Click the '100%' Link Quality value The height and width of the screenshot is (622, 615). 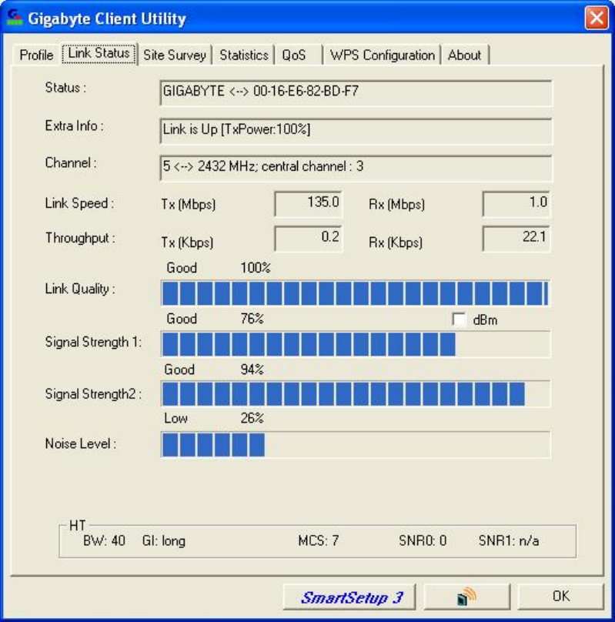(x=256, y=268)
